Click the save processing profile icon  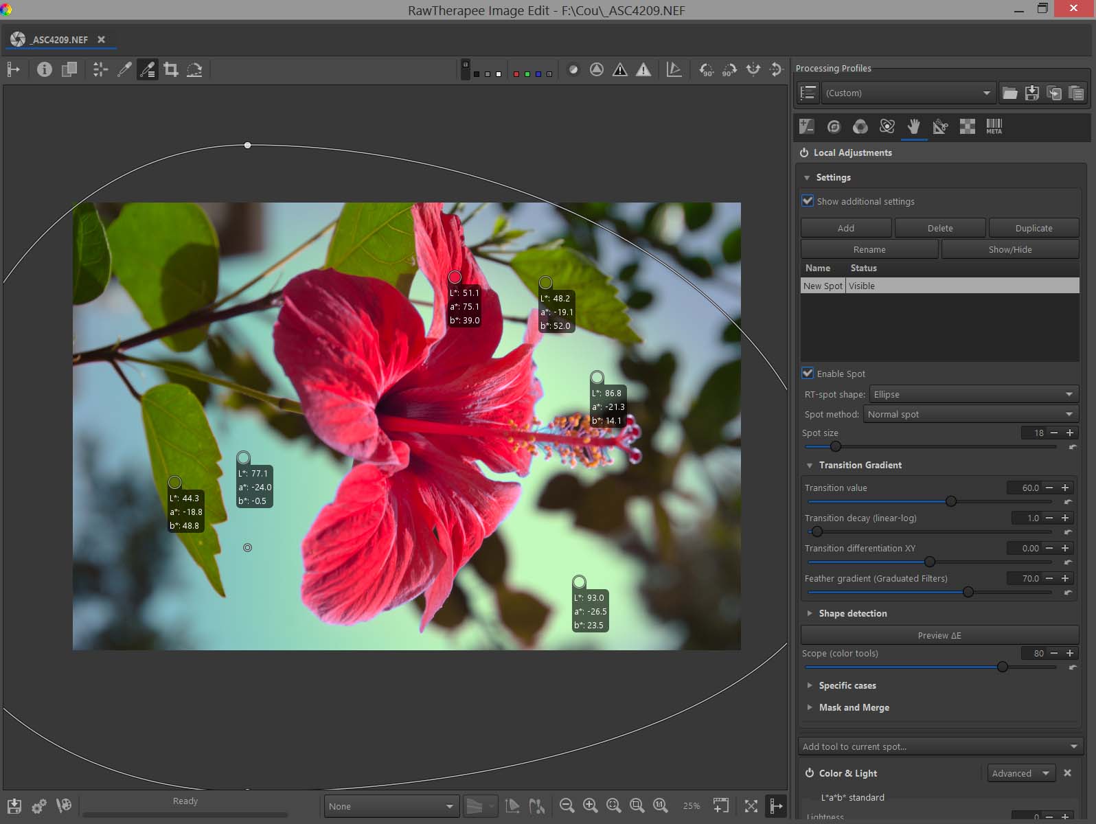[1031, 93]
